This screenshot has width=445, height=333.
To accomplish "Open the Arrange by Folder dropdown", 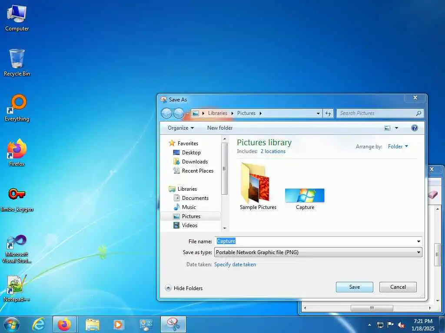I will [x=398, y=147].
